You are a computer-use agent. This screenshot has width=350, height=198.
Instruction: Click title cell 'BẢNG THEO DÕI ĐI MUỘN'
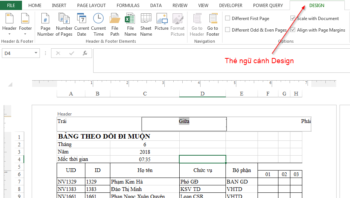click(104, 136)
